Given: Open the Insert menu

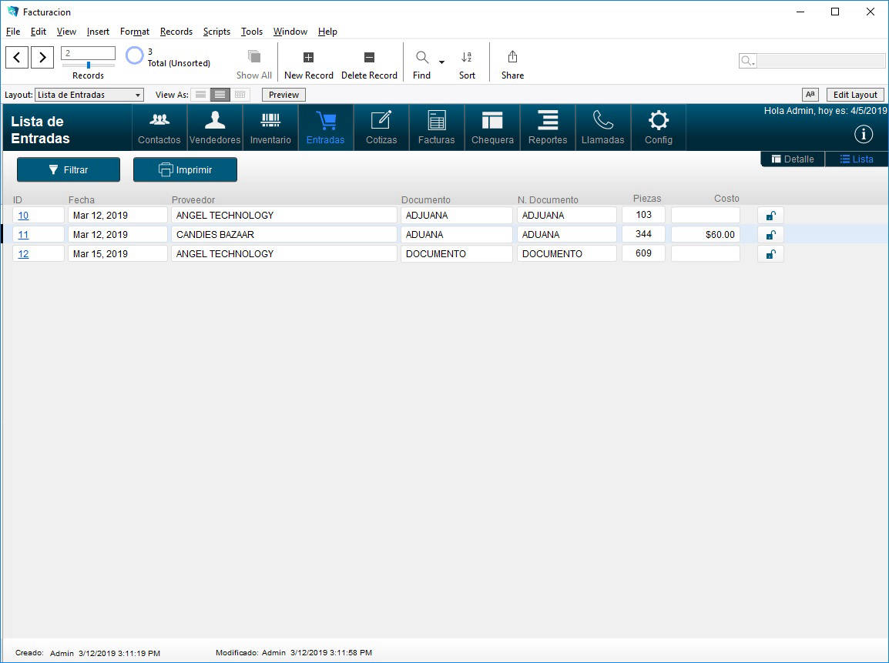Looking at the screenshot, I should [x=98, y=32].
